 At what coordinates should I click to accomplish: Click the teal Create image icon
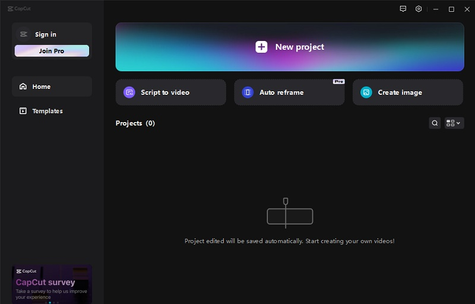pyautogui.click(x=366, y=92)
